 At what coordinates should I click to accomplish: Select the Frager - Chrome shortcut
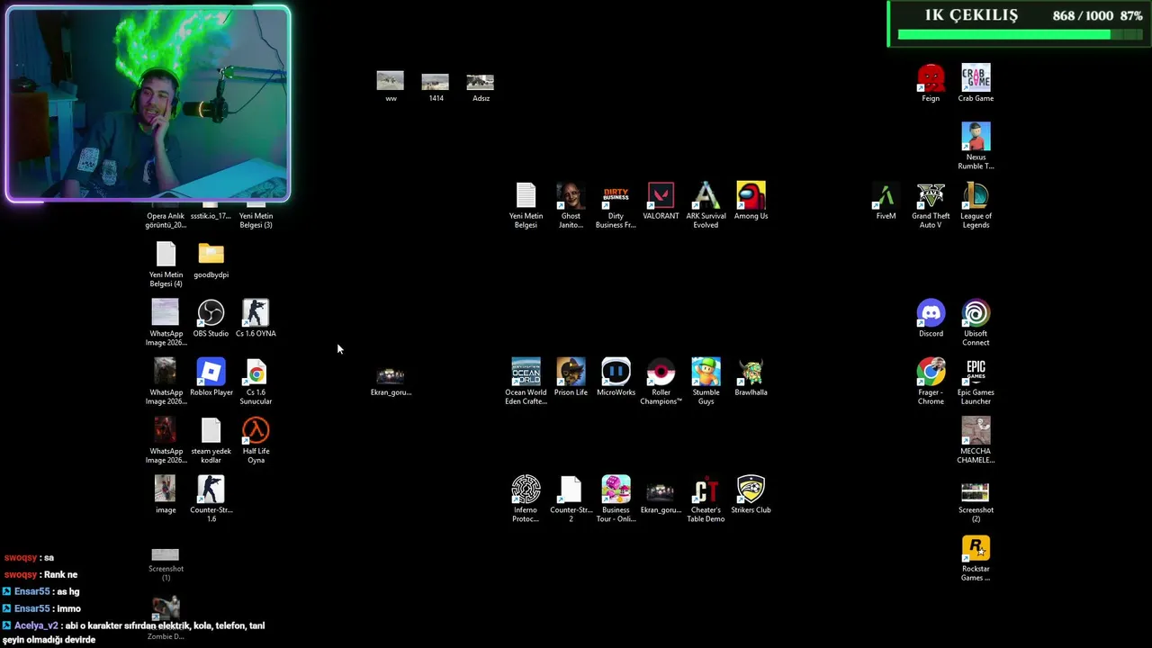point(931,382)
